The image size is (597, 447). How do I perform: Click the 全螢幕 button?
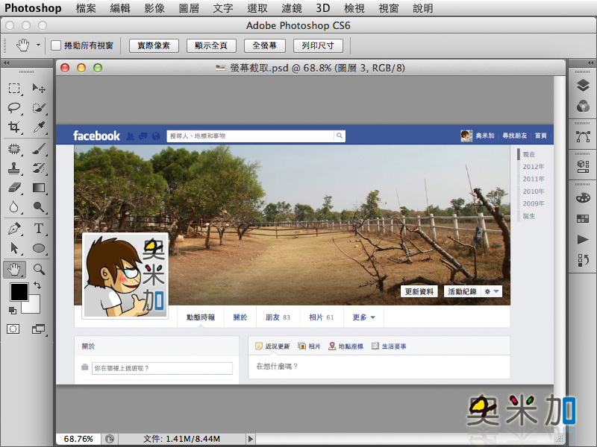point(264,45)
